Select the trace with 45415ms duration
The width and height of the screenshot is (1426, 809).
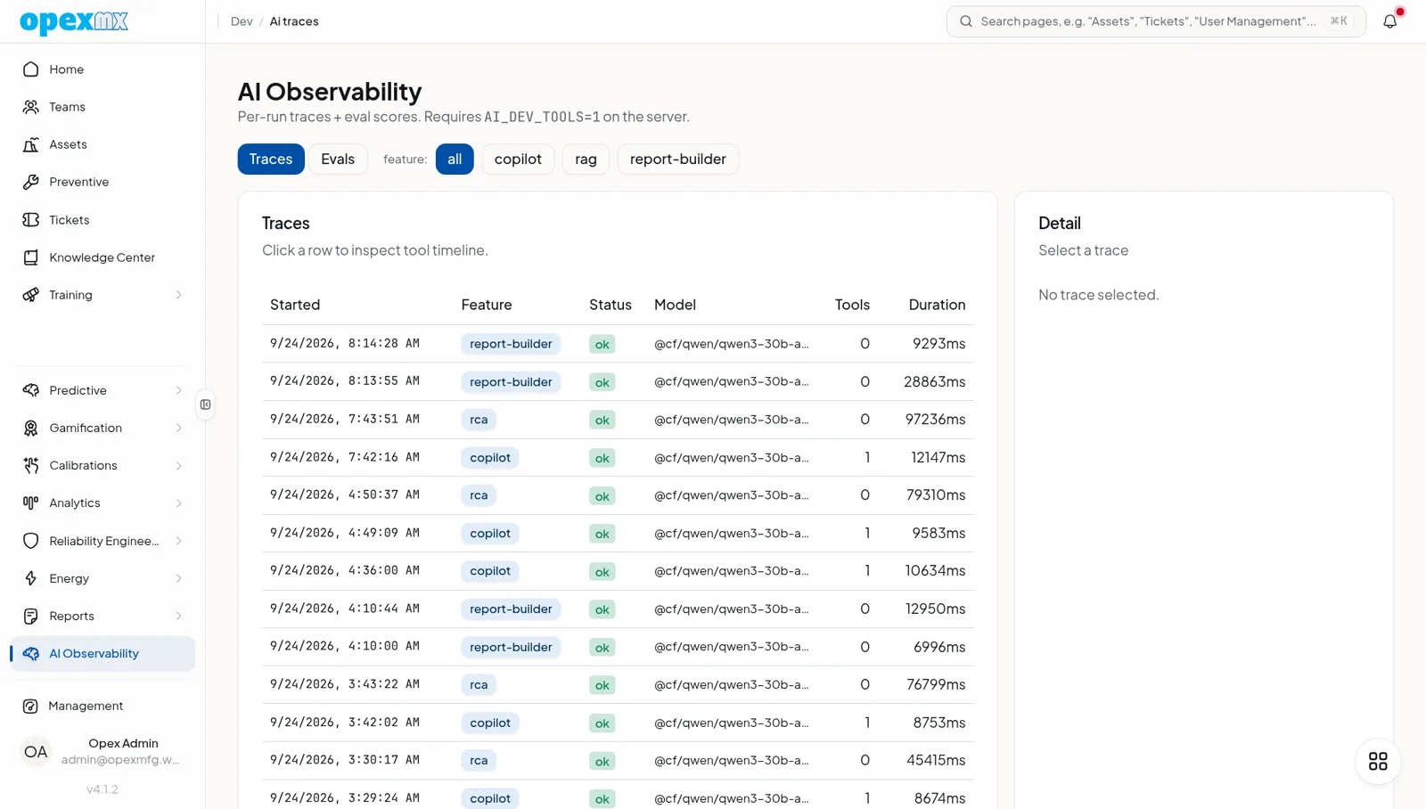click(618, 760)
